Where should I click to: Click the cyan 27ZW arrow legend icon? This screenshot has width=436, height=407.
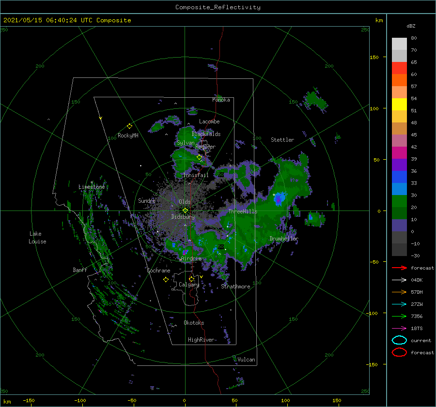click(x=399, y=304)
